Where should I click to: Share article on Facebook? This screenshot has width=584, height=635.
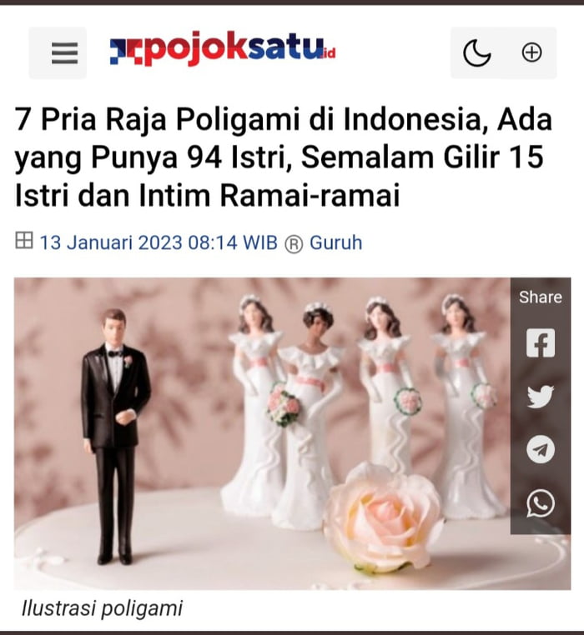pyautogui.click(x=541, y=342)
